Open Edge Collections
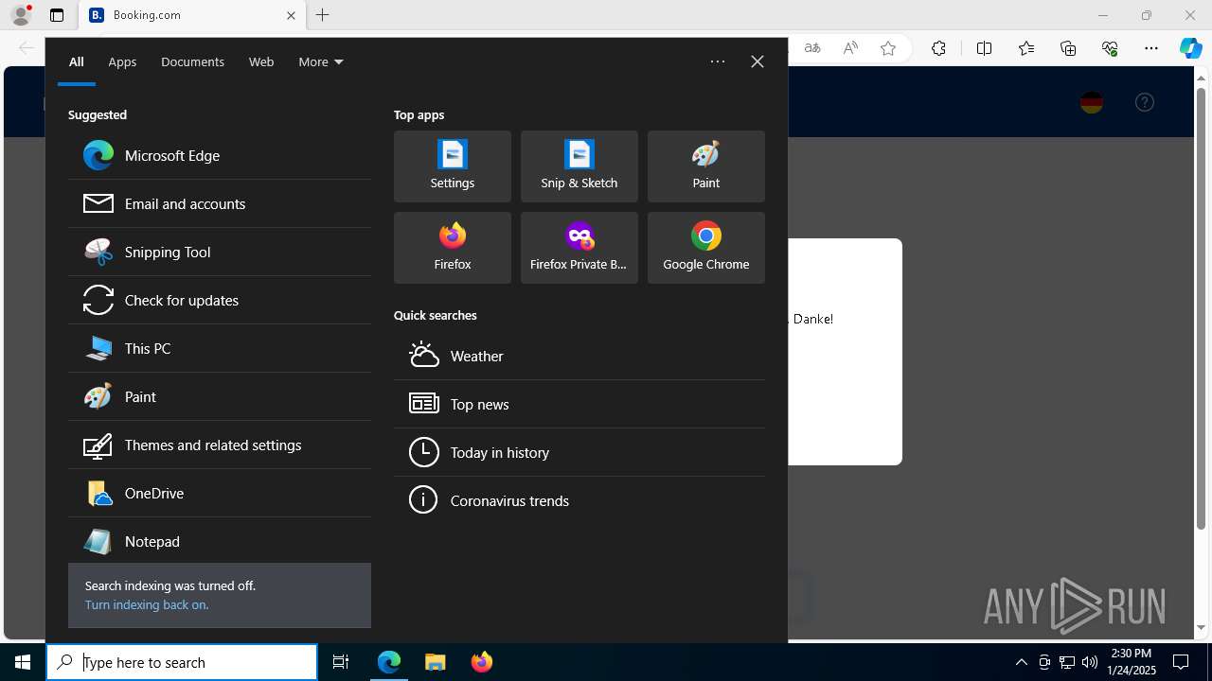This screenshot has height=681, width=1212. coord(1068,48)
